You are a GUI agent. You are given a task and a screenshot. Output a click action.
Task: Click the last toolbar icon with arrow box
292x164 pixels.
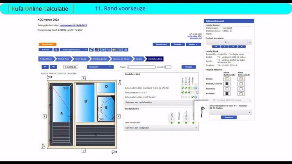(125, 50)
